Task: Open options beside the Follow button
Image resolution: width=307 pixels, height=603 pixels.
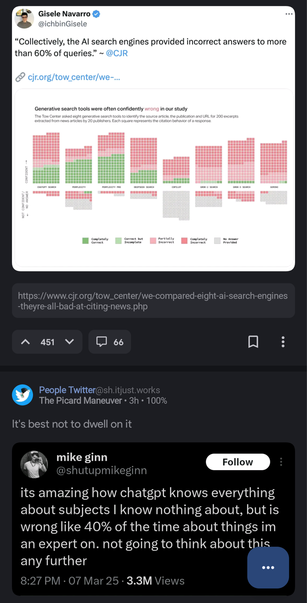Action: (281, 462)
